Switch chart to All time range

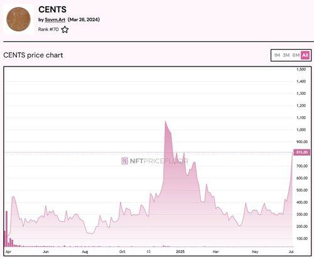(x=305, y=55)
